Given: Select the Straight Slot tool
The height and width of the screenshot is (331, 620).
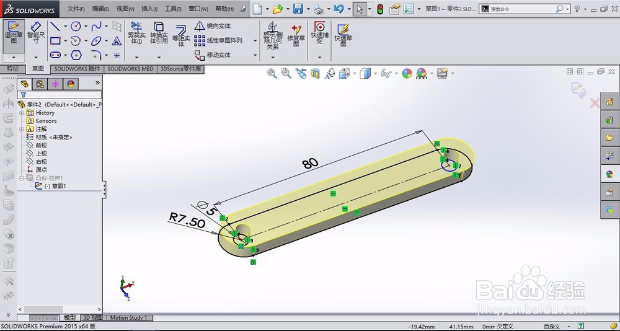Looking at the screenshot, I should click(x=55, y=55).
